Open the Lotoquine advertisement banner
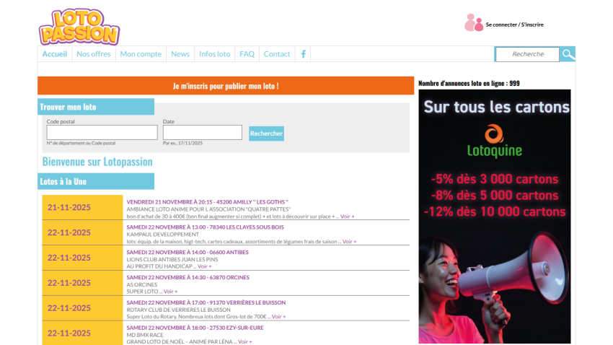613x345 pixels. [x=495, y=217]
